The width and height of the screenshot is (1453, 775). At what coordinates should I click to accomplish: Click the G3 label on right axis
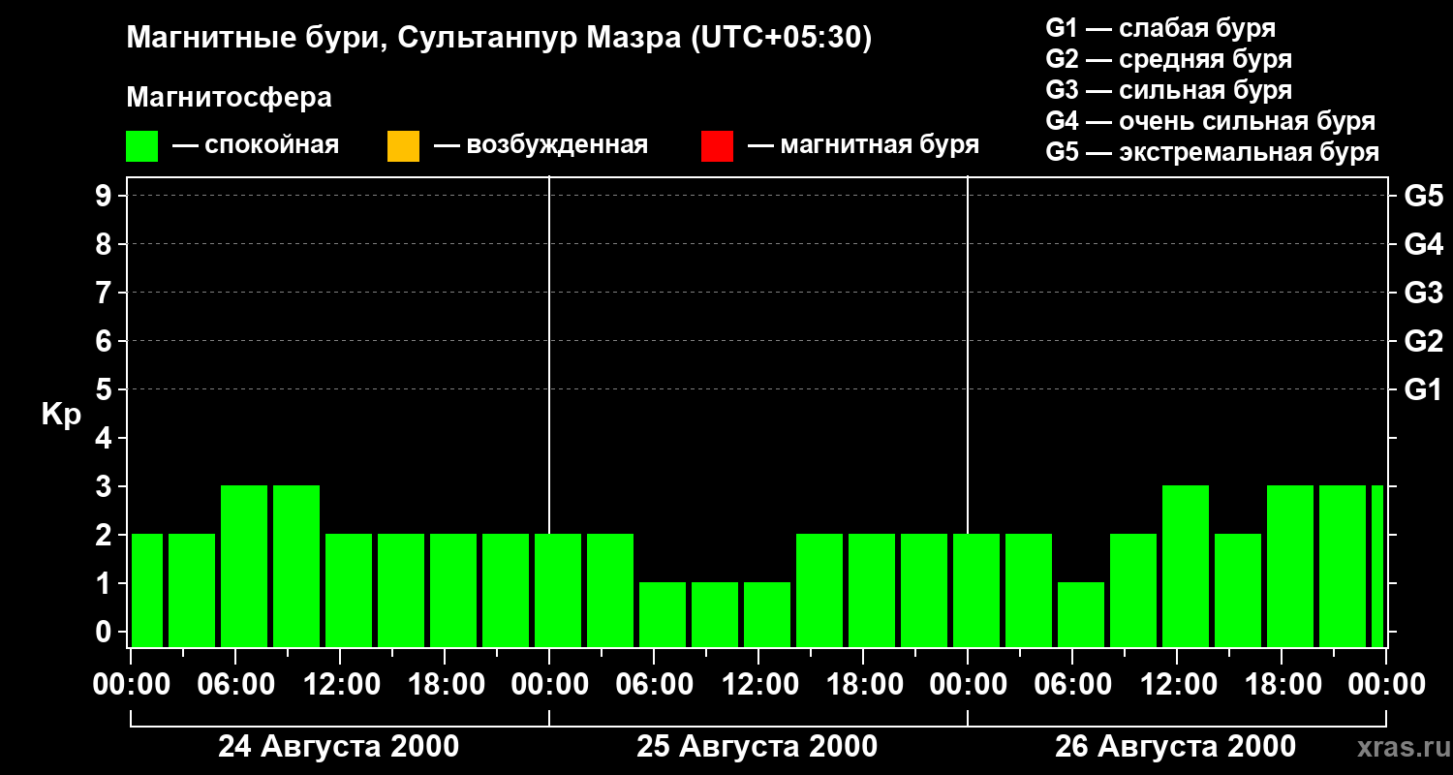pyautogui.click(x=1424, y=293)
